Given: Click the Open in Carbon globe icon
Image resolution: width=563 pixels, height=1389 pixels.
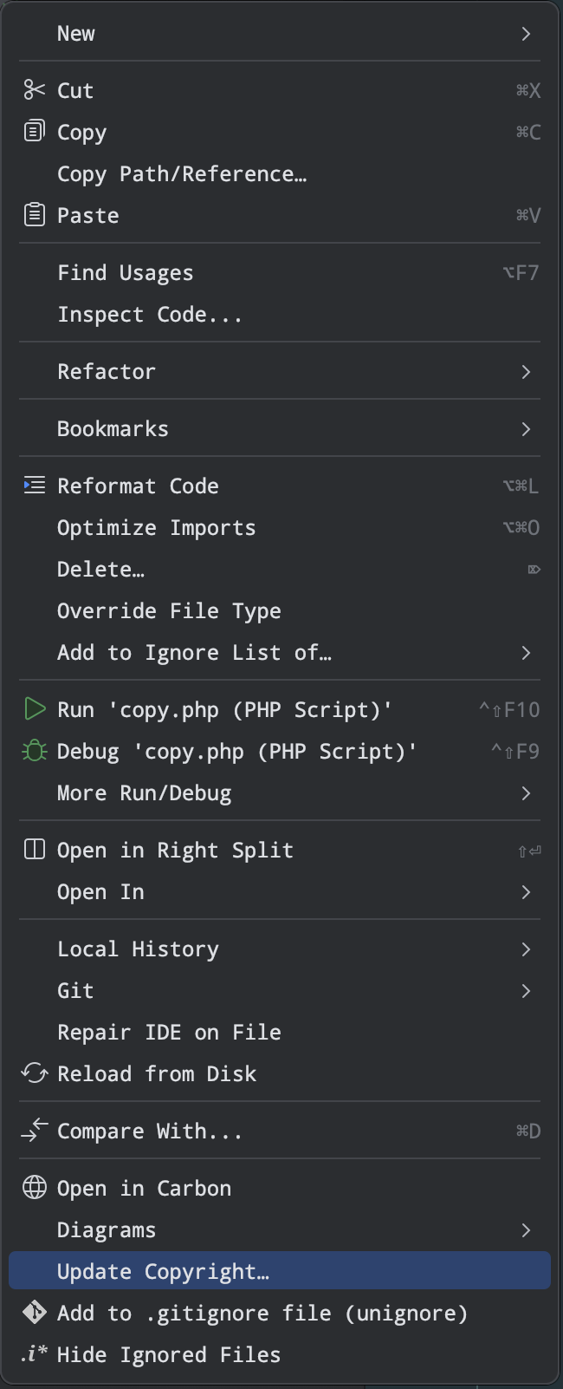Looking at the screenshot, I should click(x=34, y=1188).
